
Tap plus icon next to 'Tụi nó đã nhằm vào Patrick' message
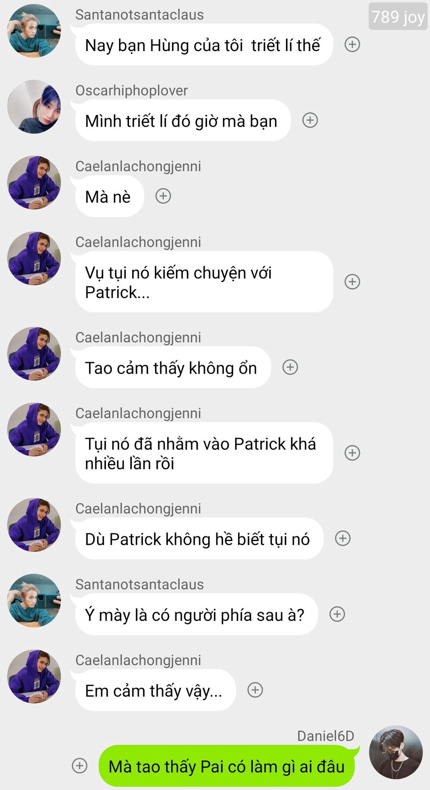point(352,453)
